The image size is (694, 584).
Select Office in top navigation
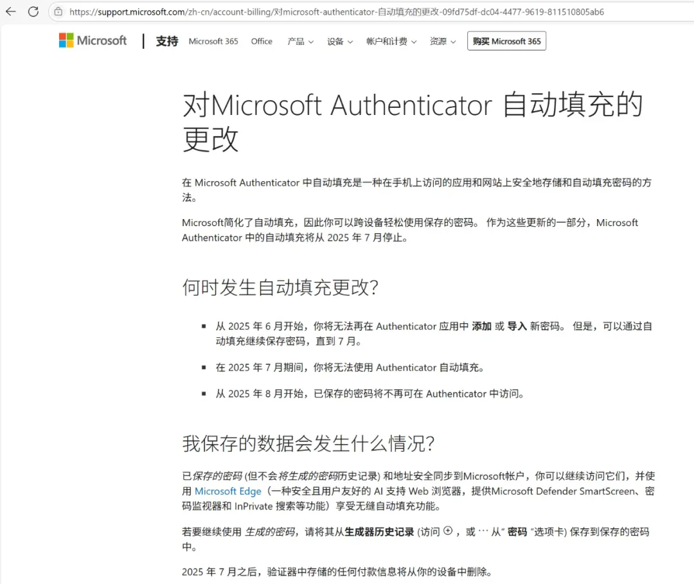[262, 41]
